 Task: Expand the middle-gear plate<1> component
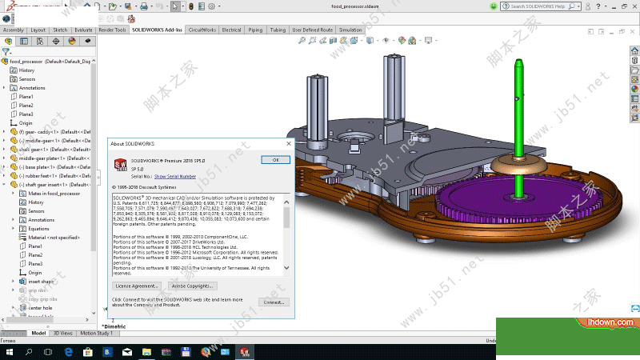click(4, 158)
